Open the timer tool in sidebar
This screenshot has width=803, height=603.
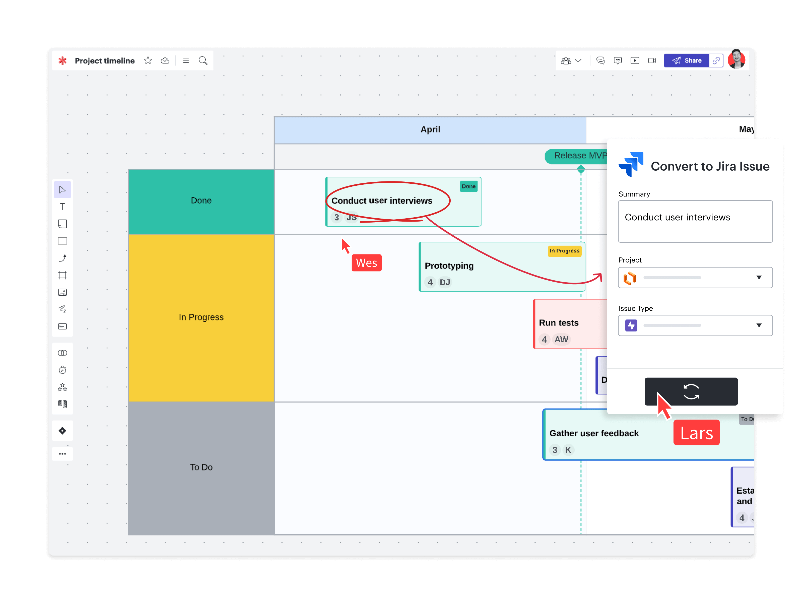pyautogui.click(x=62, y=370)
